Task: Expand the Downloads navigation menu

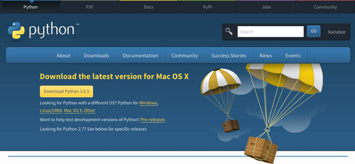Action: pos(96,56)
